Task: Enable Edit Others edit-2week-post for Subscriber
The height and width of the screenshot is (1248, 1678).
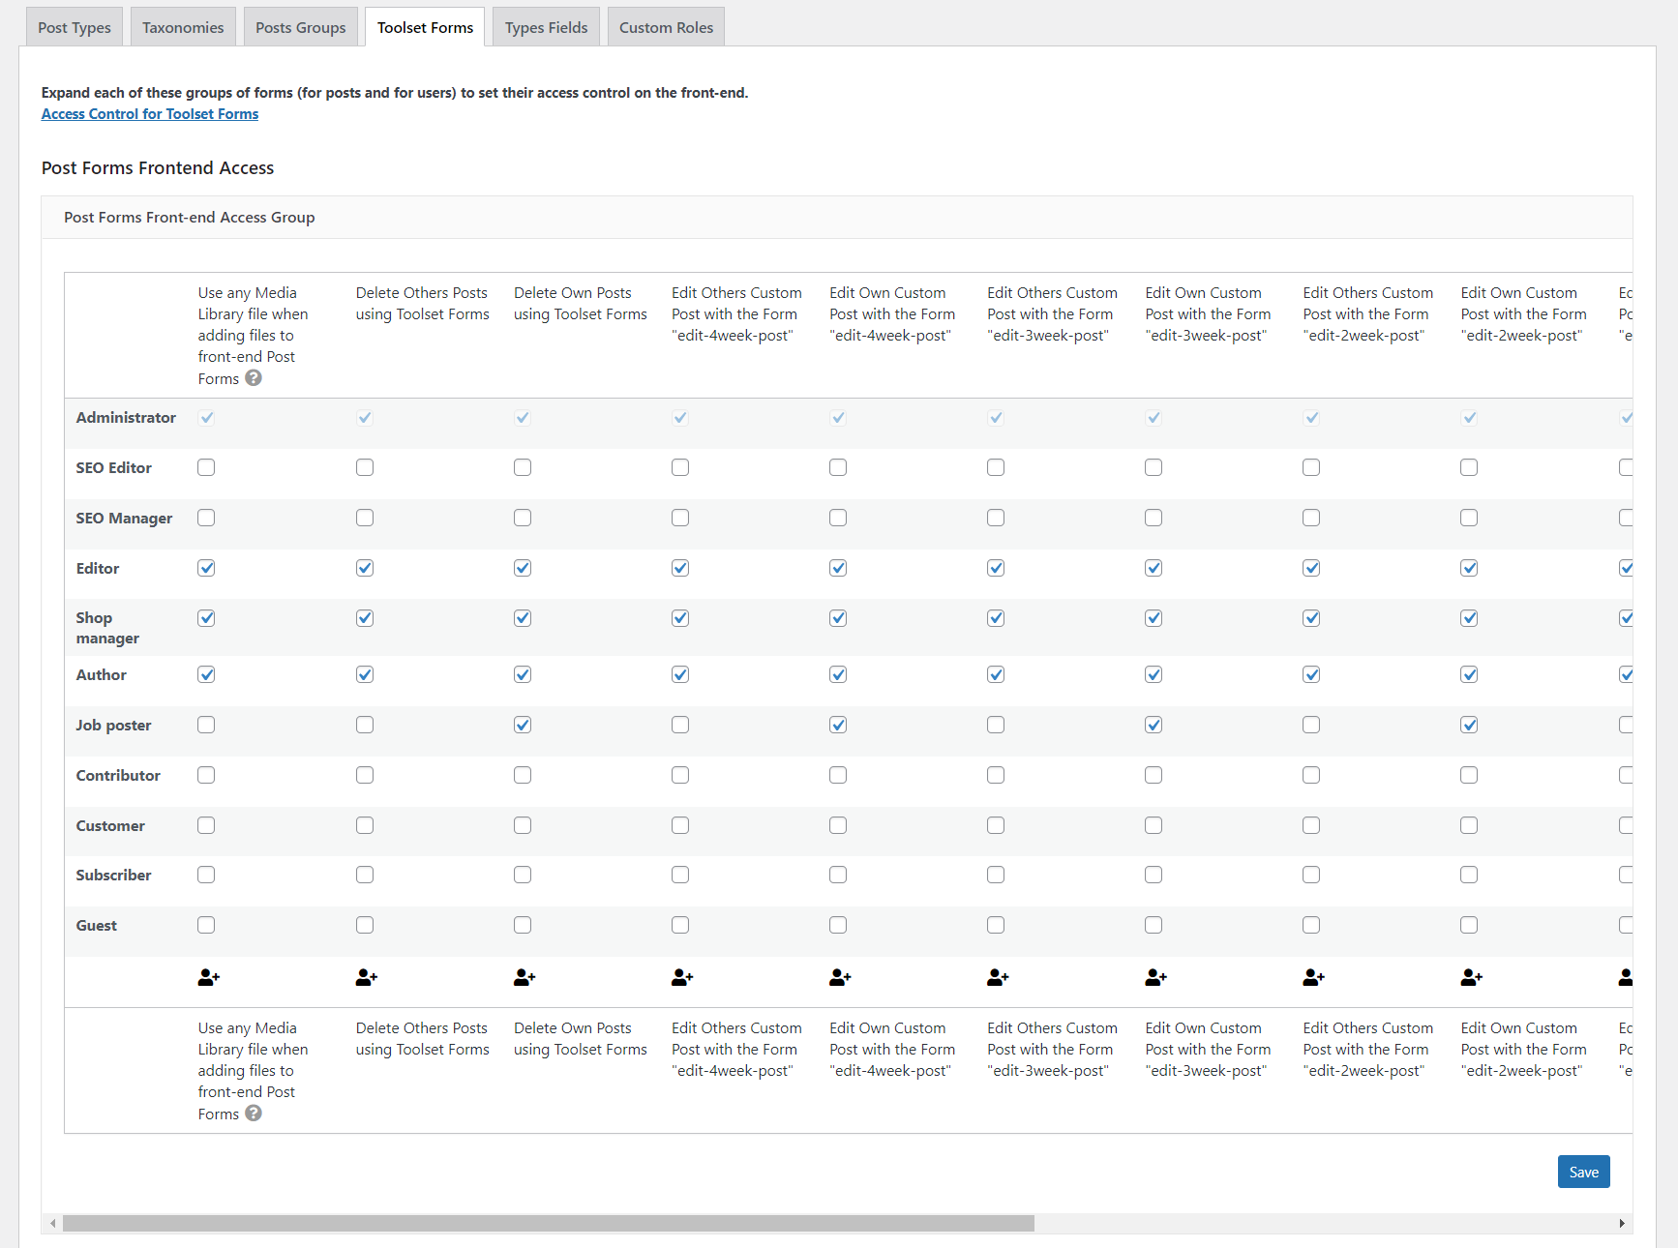Action: pyautogui.click(x=1311, y=875)
